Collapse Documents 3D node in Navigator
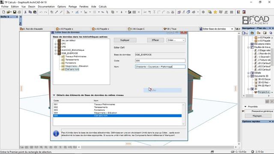This screenshot has width=274, height=154. pyautogui.click(x=248, y=76)
